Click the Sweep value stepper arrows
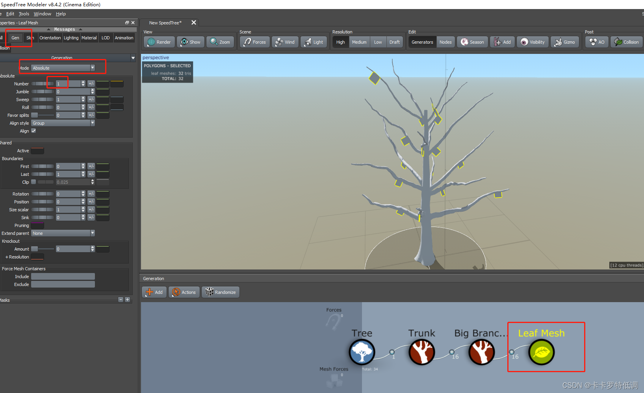The width and height of the screenshot is (644, 393). (83, 99)
